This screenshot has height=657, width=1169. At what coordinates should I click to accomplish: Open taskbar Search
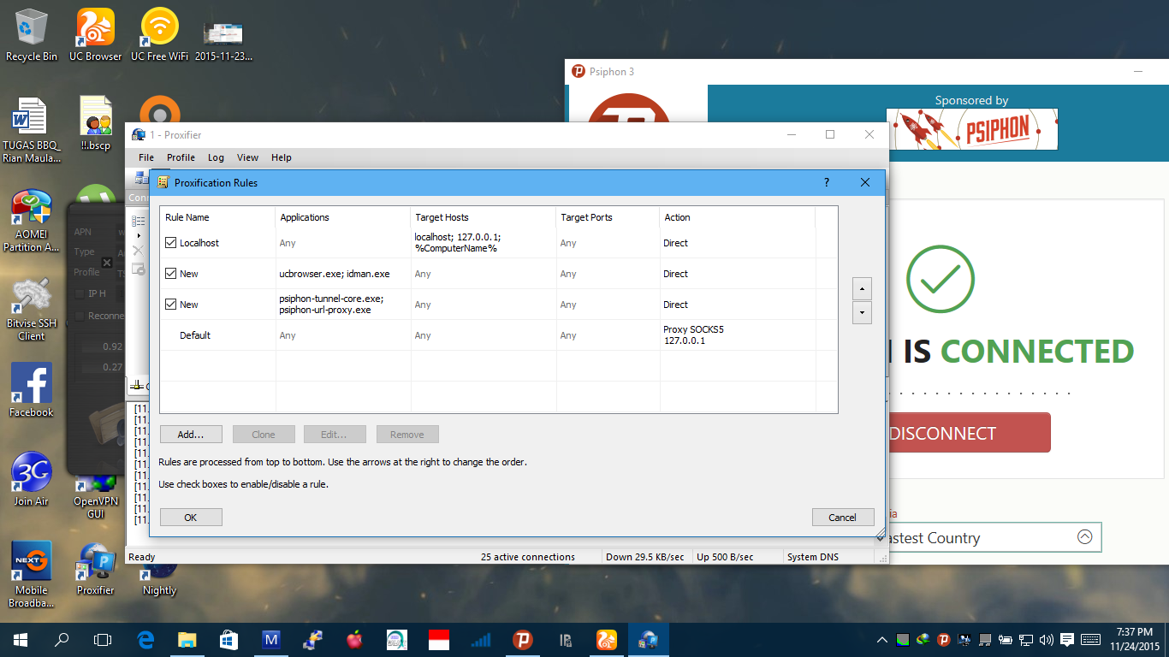pos(62,639)
